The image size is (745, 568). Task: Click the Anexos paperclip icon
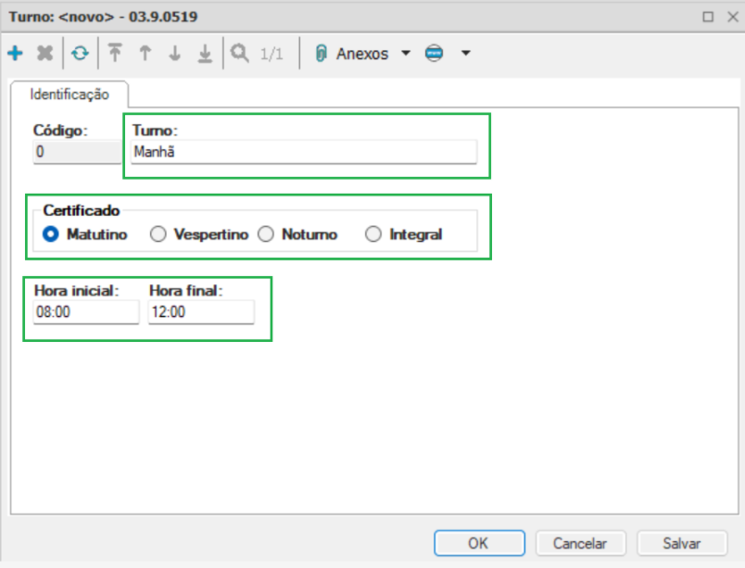point(322,53)
